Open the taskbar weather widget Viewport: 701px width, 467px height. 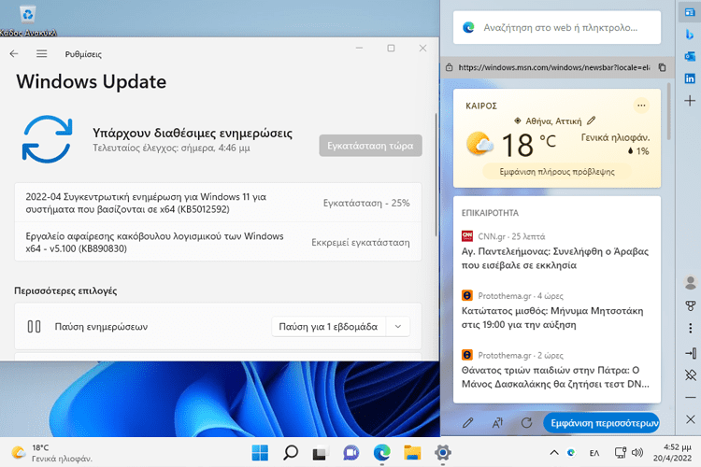coord(51,453)
